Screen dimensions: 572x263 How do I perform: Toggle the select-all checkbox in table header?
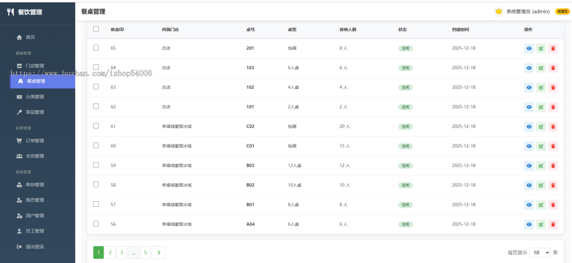click(x=96, y=29)
